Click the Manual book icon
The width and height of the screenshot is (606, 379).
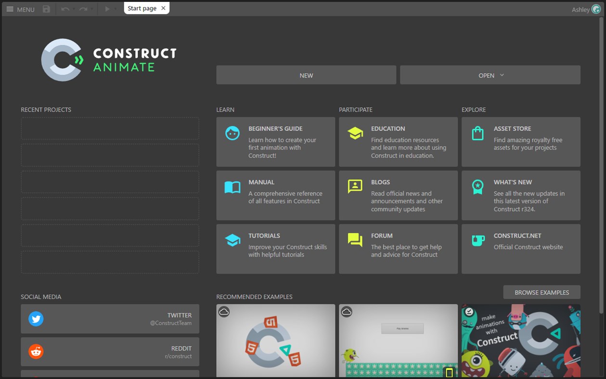(232, 186)
